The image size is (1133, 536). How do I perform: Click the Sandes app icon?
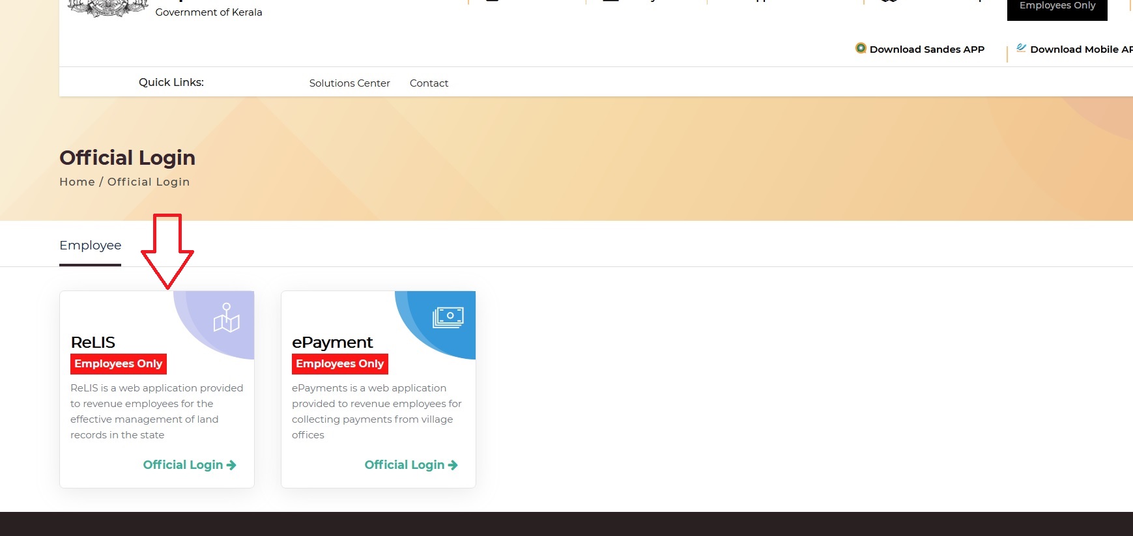coord(861,48)
